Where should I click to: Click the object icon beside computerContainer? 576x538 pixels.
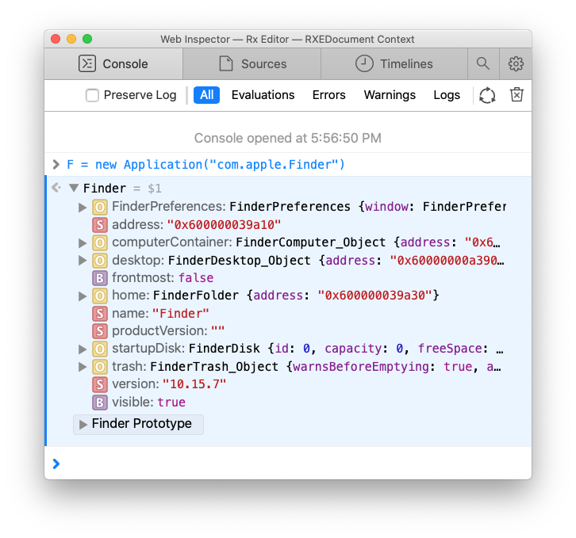[100, 242]
